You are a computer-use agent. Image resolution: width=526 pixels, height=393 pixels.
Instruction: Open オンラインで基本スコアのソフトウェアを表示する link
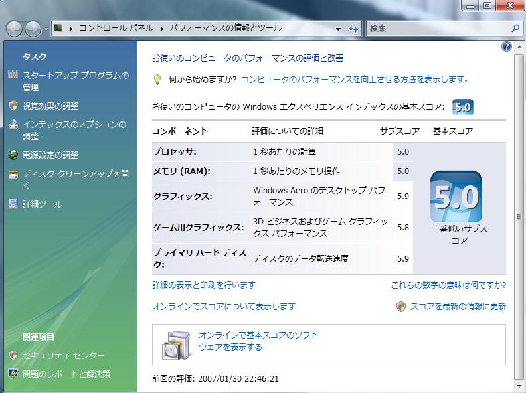point(258,341)
